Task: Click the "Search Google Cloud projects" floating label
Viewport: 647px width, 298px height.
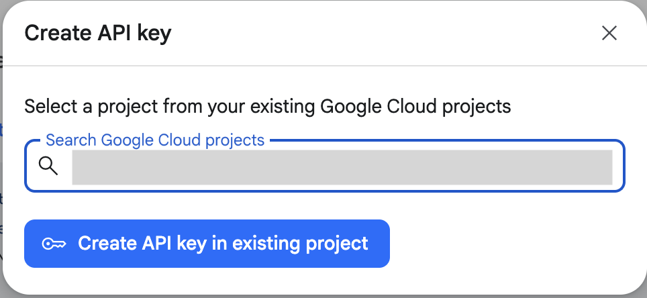Action: click(154, 140)
